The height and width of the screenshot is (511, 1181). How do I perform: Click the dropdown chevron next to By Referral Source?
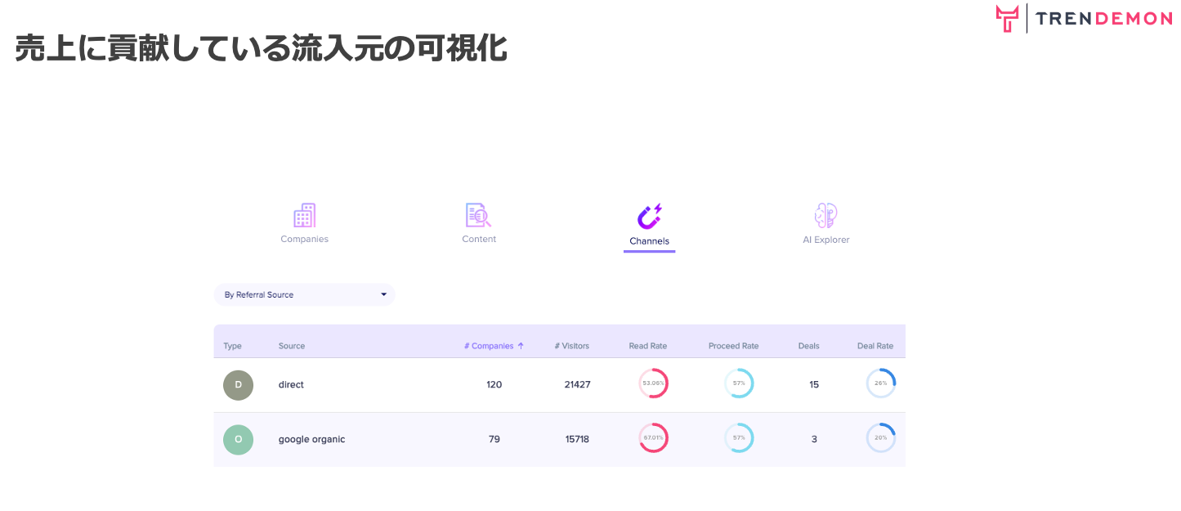[x=383, y=294]
